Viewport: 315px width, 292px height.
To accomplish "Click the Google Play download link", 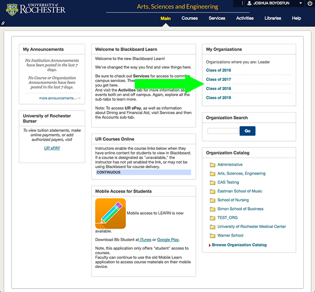I will [168, 240].
